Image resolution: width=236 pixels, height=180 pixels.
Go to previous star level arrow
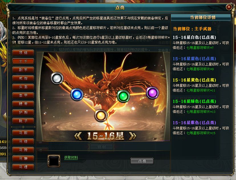[x=78, y=136]
